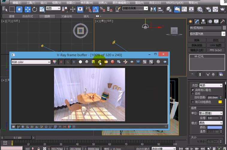Click the clear image red icon

coord(113,62)
